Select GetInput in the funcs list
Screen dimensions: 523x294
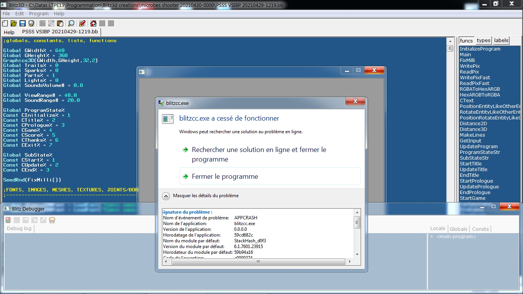471,141
